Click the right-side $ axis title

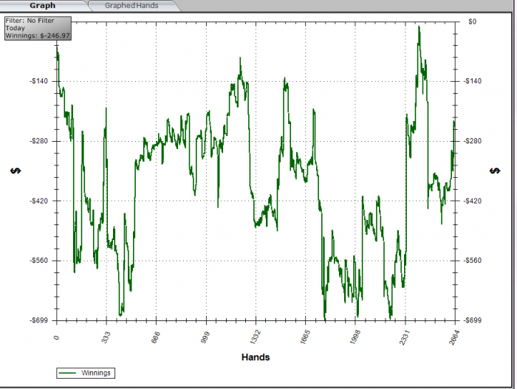click(x=495, y=171)
